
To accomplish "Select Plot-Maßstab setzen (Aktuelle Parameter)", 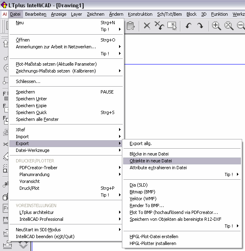I will click(x=66, y=64).
